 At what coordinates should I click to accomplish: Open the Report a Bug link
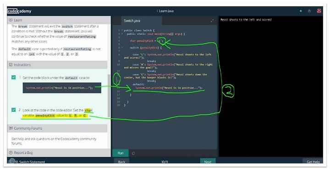point(23,153)
